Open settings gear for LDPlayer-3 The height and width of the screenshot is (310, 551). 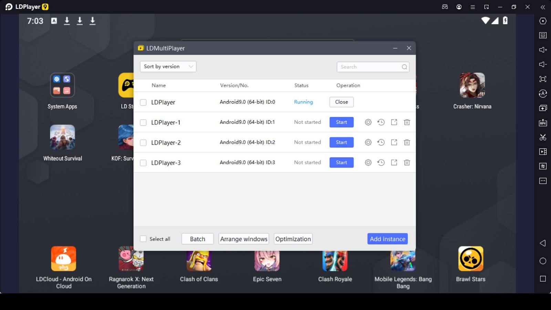tap(368, 163)
